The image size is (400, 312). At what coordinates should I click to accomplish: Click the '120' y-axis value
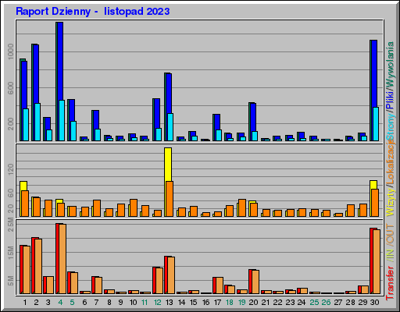11,169
